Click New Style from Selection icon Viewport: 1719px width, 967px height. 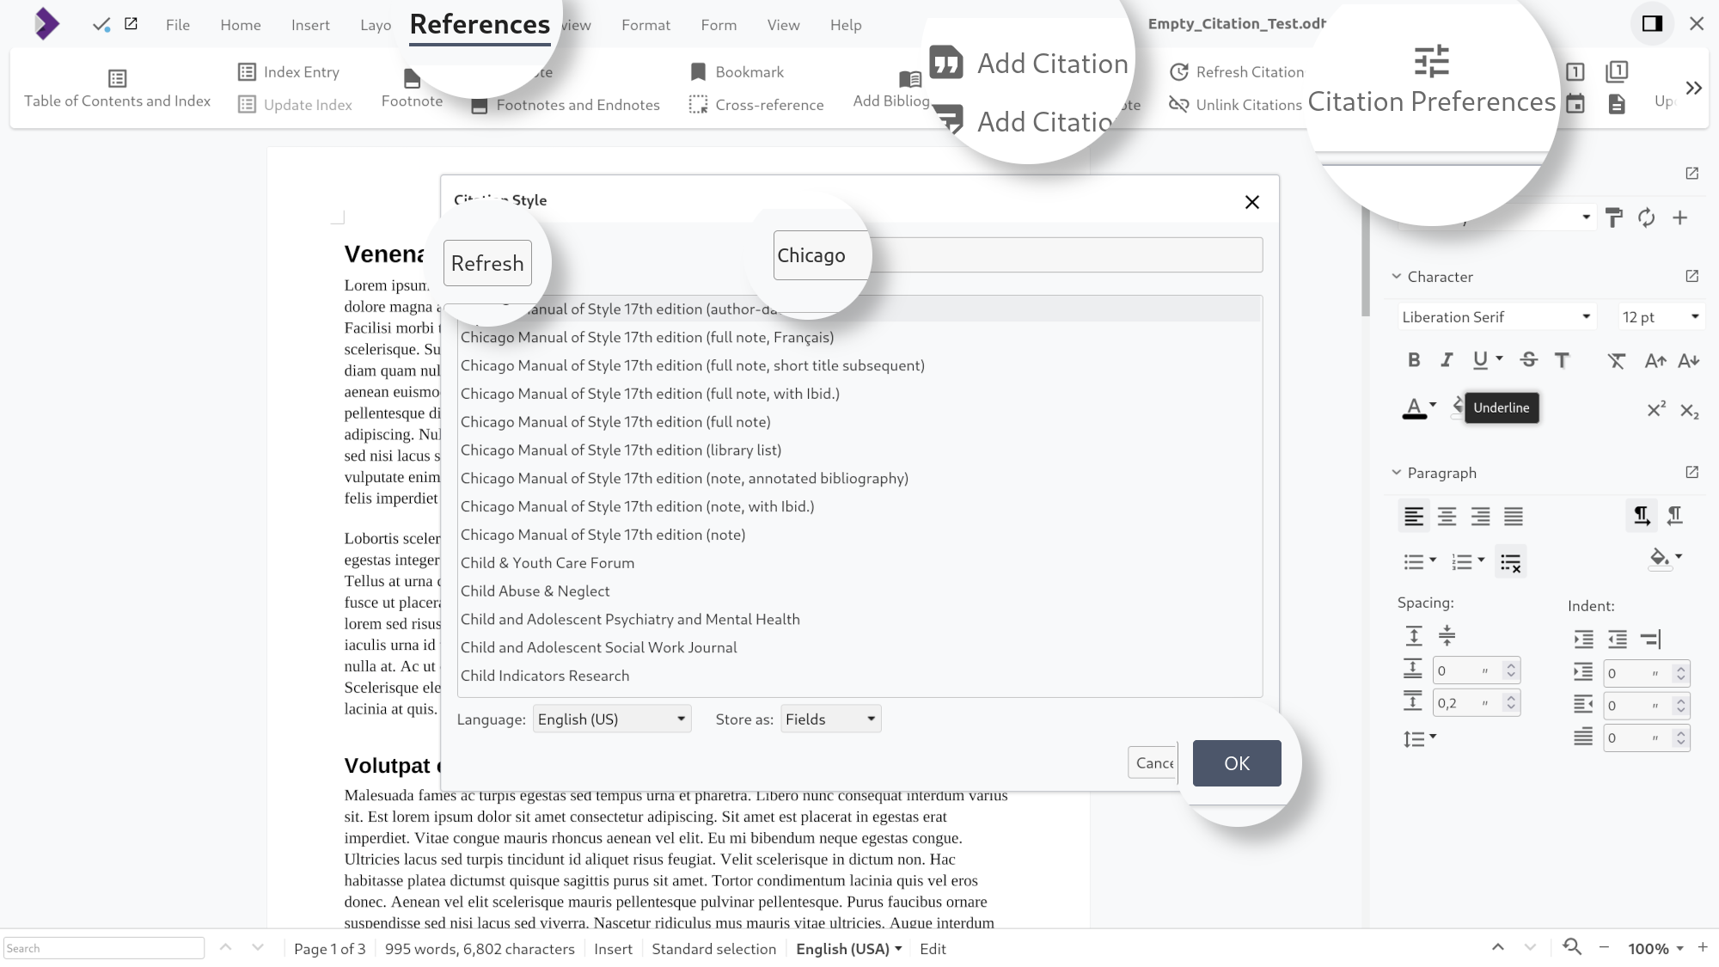click(x=1680, y=218)
